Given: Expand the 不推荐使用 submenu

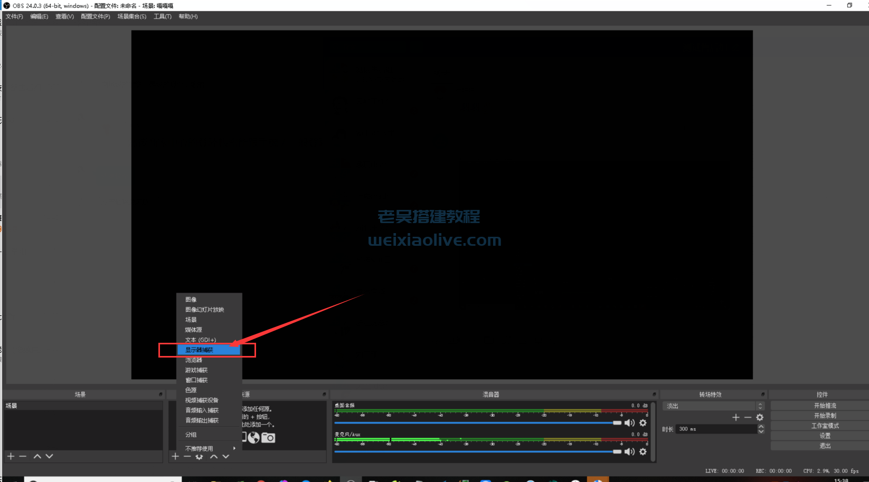Looking at the screenshot, I should coord(209,448).
